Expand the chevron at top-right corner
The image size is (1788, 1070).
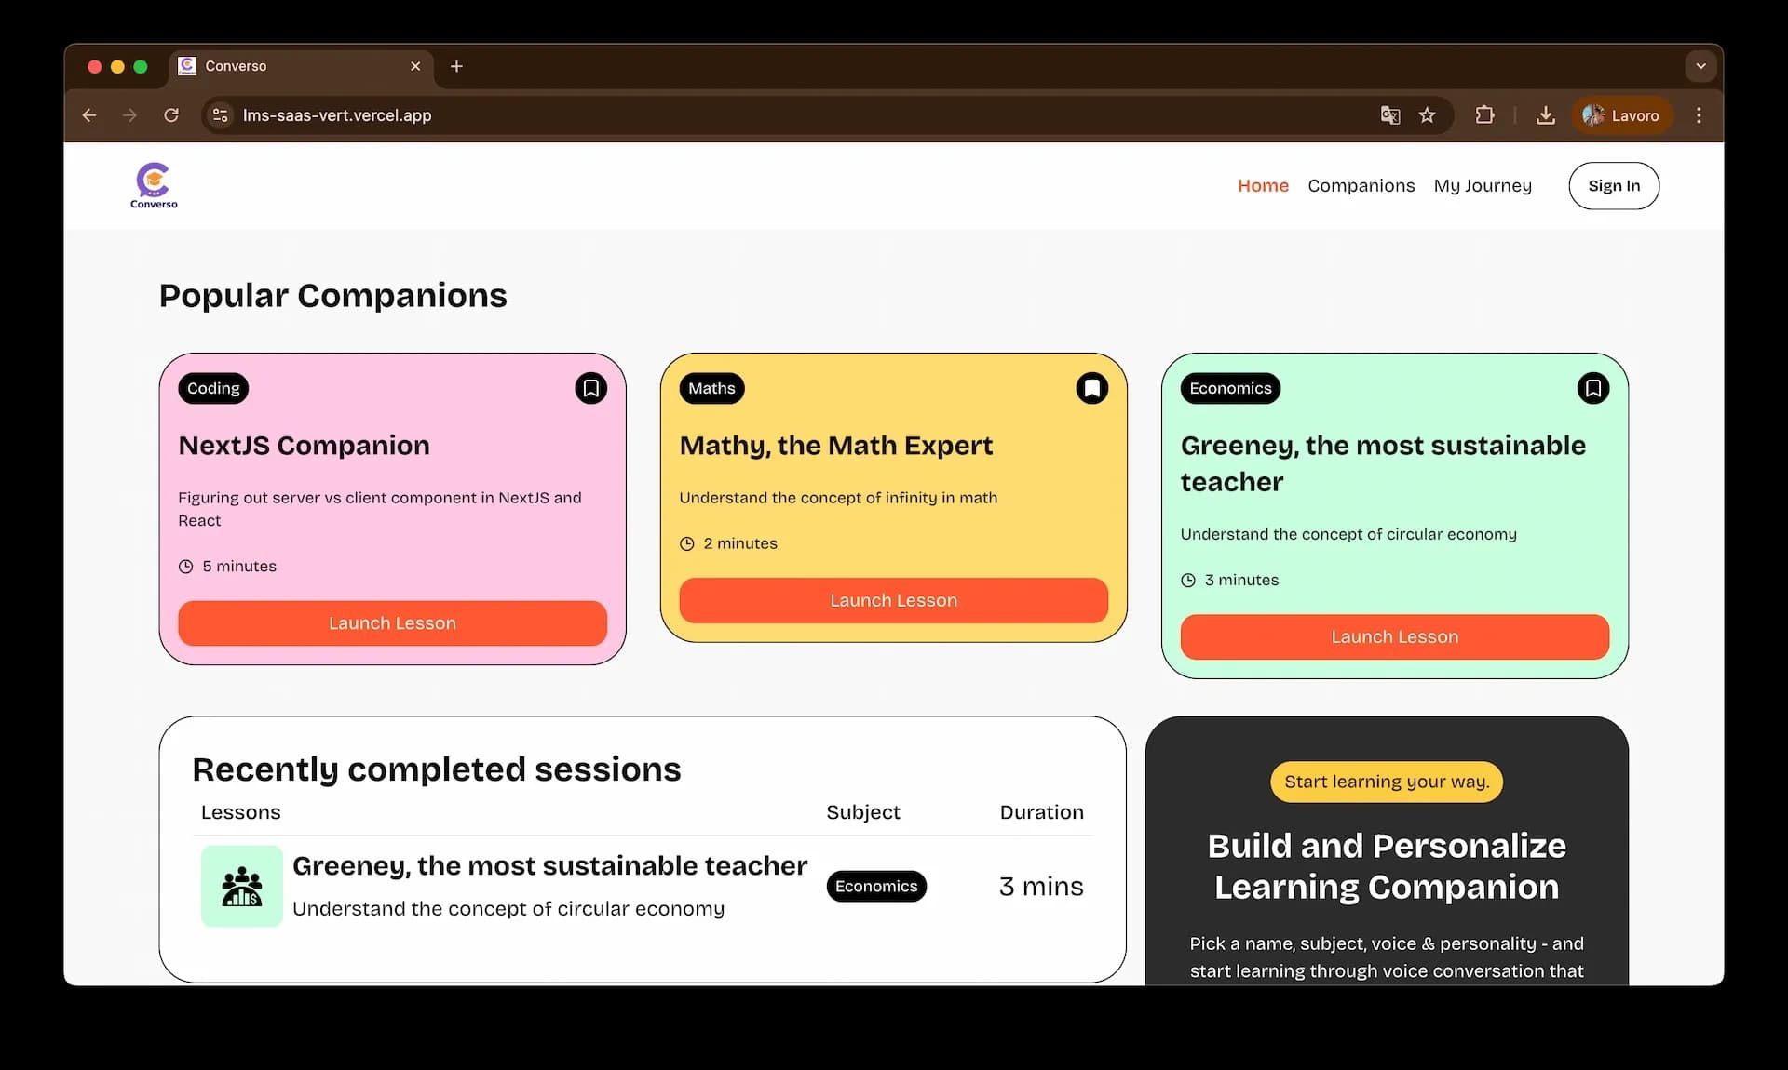(1701, 66)
